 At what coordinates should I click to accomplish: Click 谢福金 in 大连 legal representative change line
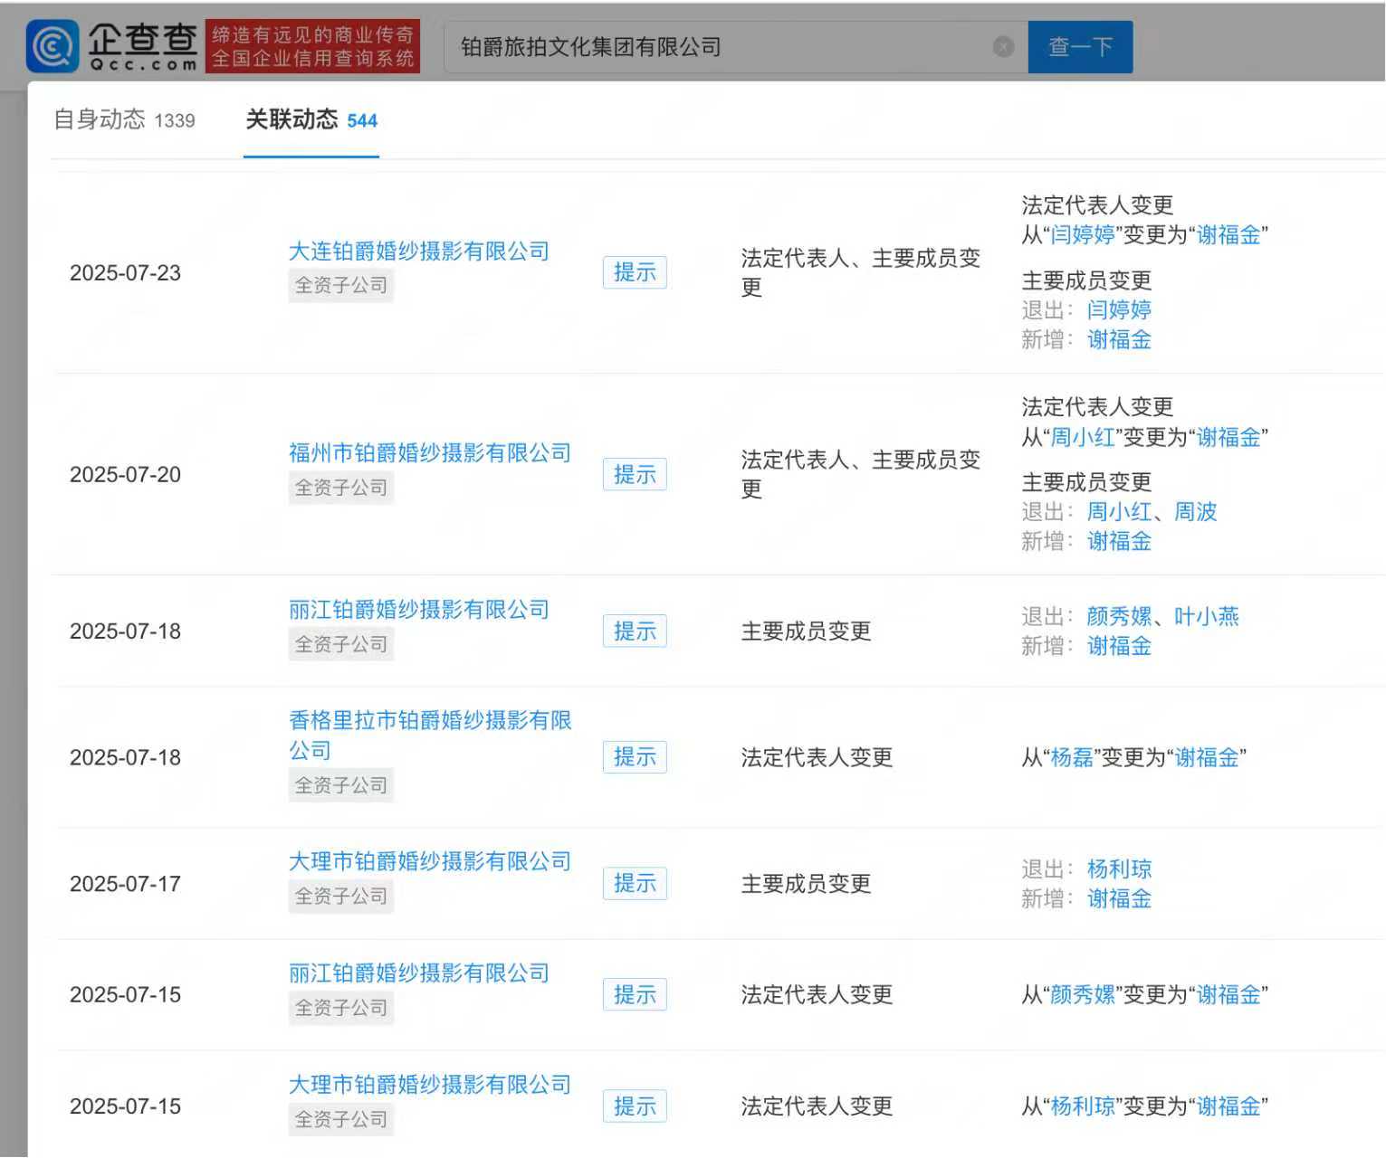(1228, 234)
